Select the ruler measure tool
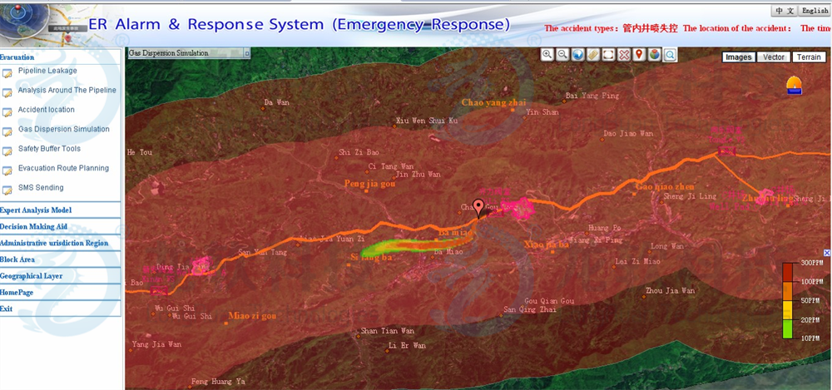The image size is (832, 390). click(593, 55)
